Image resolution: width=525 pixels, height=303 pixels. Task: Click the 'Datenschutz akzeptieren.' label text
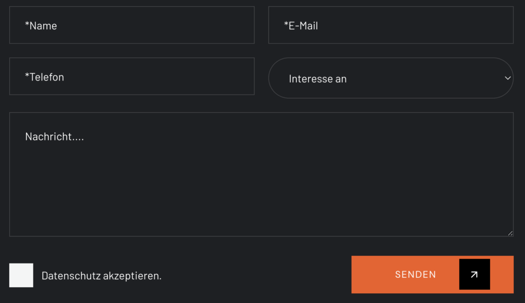coord(102,275)
